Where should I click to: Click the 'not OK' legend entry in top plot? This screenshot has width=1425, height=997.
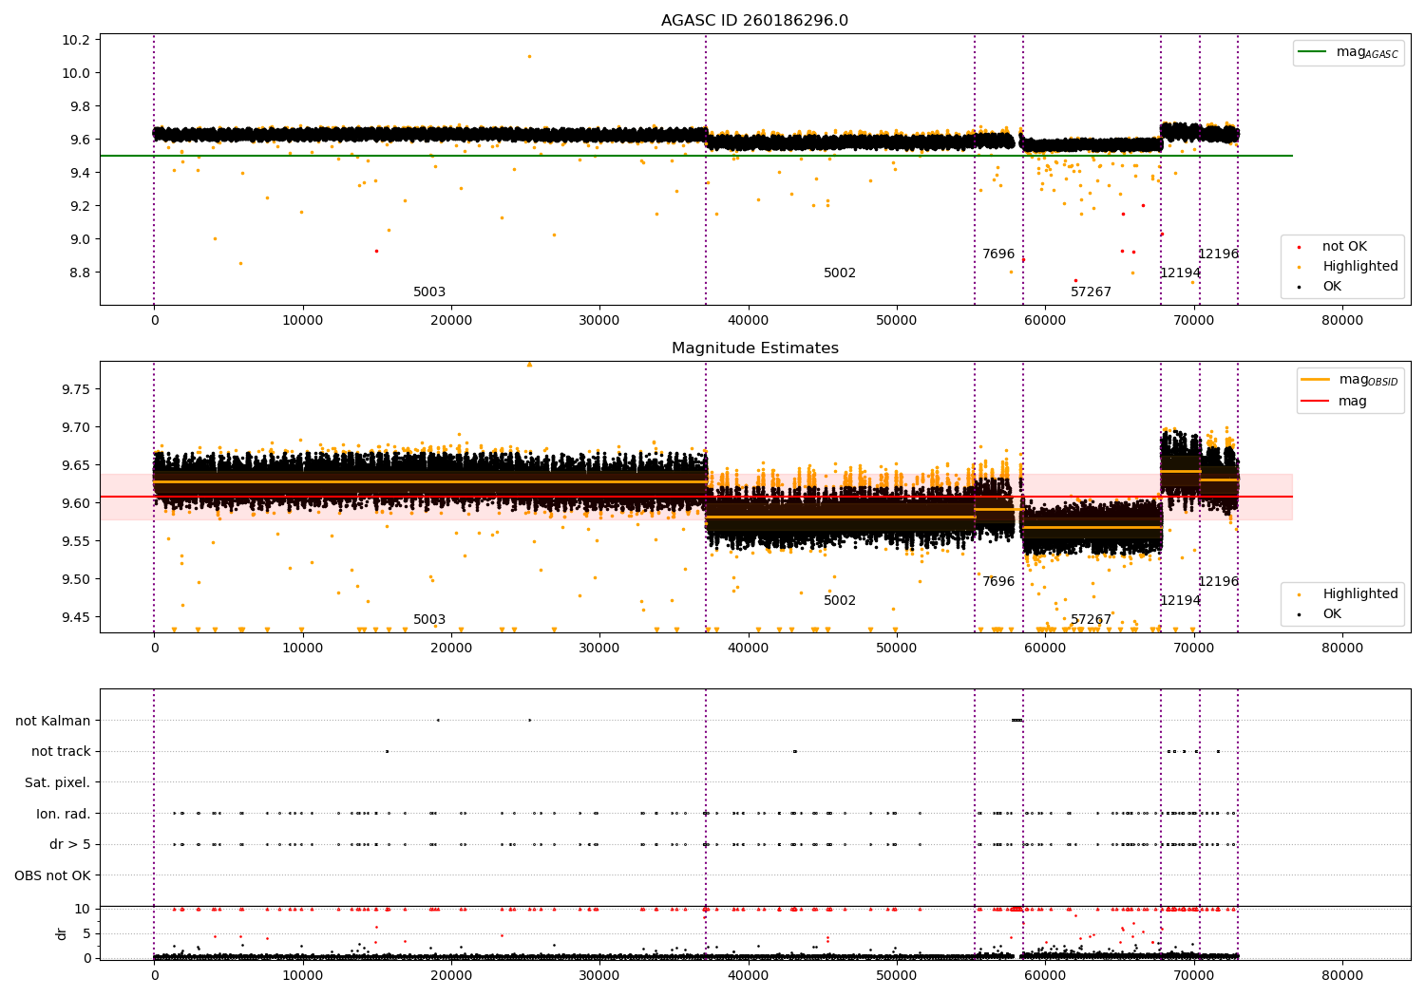click(1332, 247)
